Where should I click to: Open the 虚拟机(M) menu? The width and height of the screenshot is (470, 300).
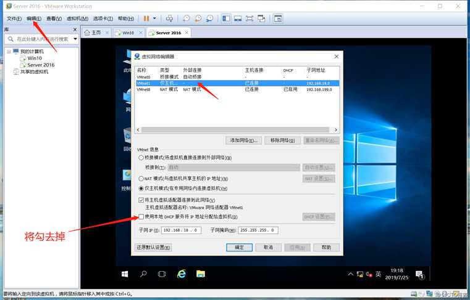[77, 18]
